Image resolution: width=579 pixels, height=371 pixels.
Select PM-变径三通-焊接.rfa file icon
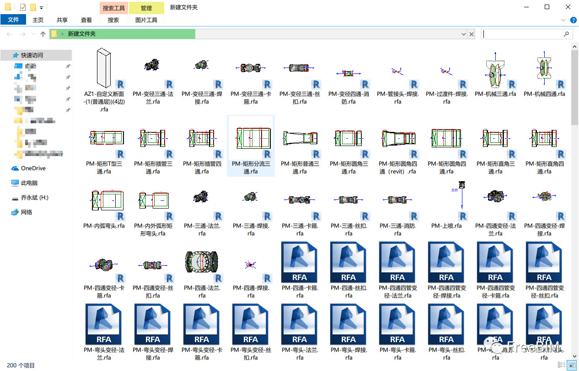coord(202,68)
